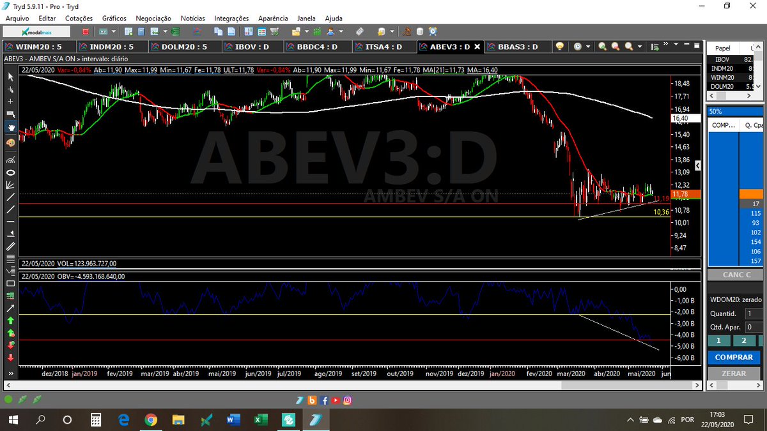Open Google Chrome from taskbar

click(151, 420)
